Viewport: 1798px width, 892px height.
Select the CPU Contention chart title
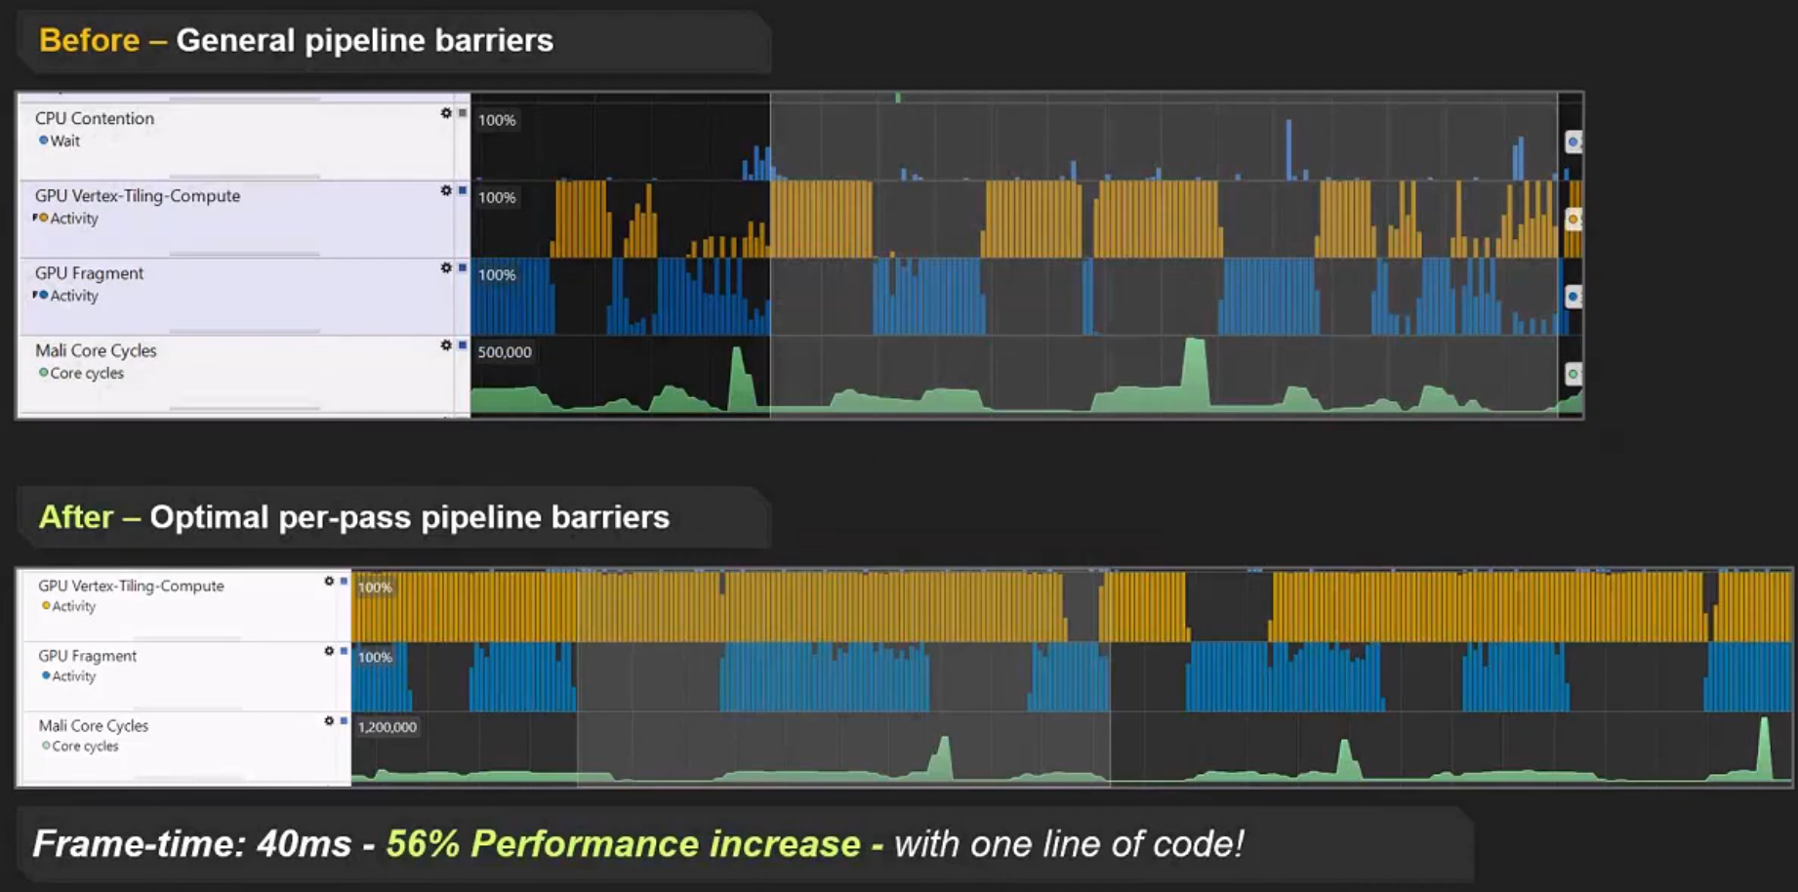click(95, 118)
